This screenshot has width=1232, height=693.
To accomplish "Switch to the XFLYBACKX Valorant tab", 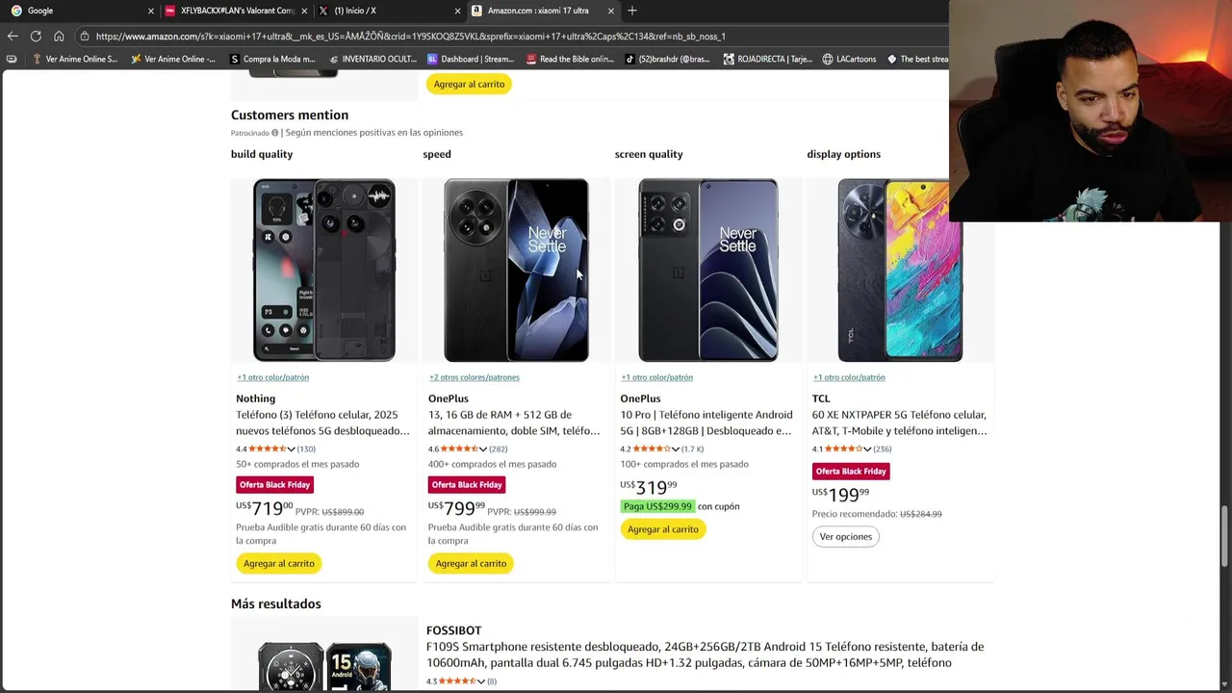I will click(236, 11).
